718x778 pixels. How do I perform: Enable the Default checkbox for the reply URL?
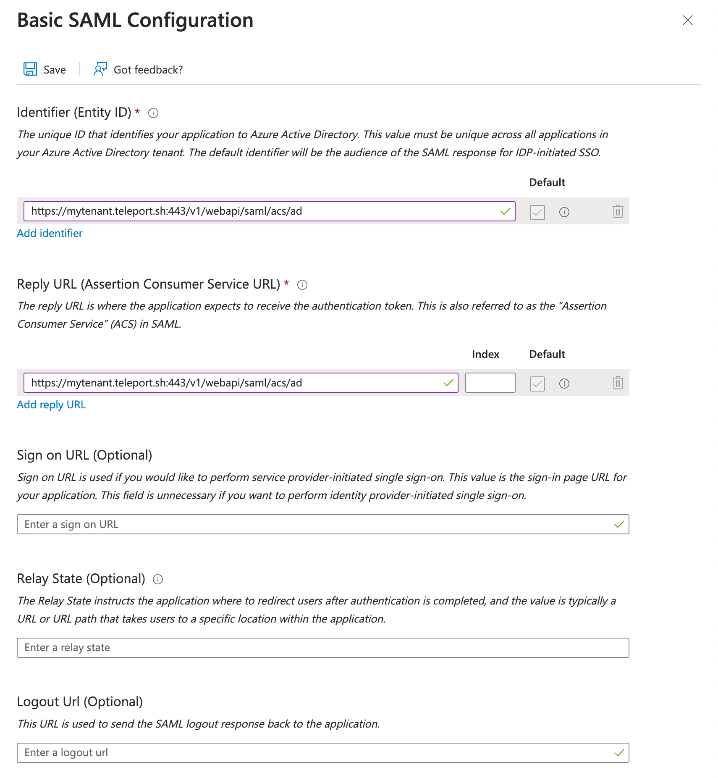537,383
